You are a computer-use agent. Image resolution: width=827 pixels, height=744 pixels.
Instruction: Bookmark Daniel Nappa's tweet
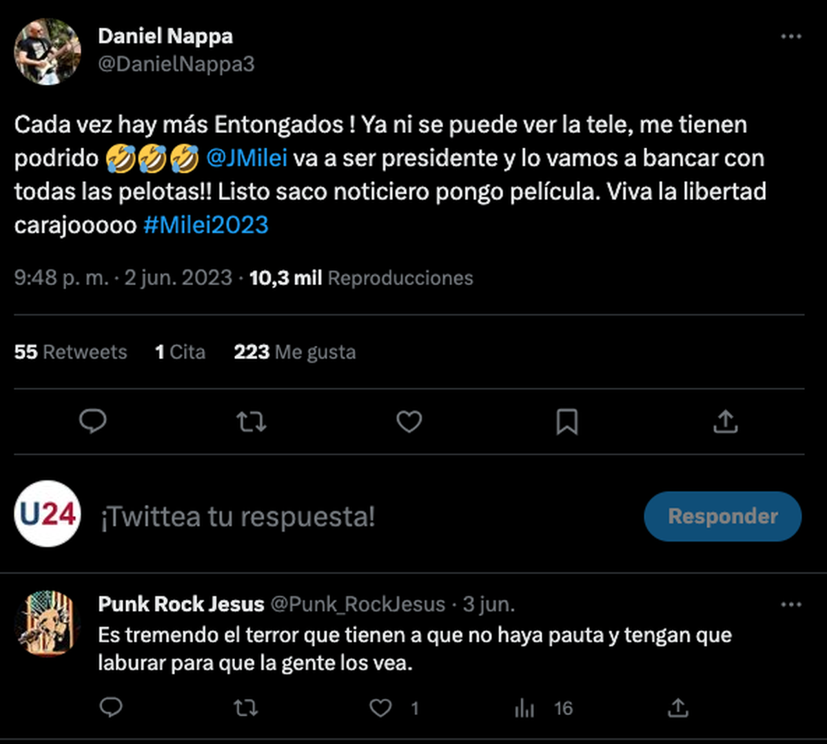point(566,421)
